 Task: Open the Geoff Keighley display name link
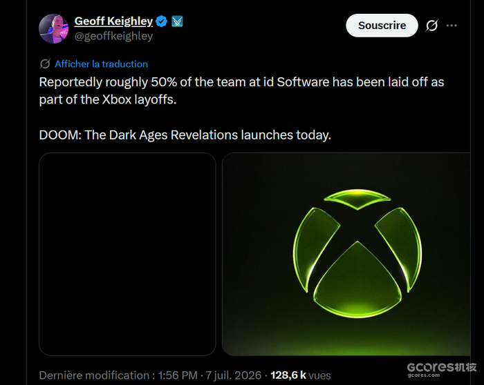tap(113, 21)
